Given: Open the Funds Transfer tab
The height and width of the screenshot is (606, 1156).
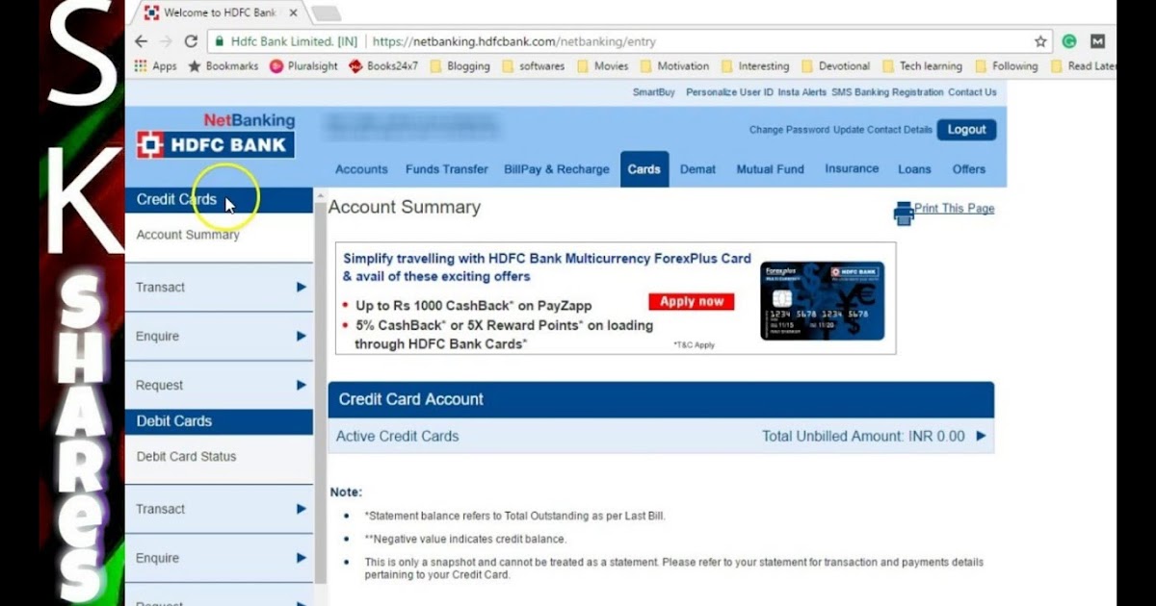Looking at the screenshot, I should (x=447, y=169).
